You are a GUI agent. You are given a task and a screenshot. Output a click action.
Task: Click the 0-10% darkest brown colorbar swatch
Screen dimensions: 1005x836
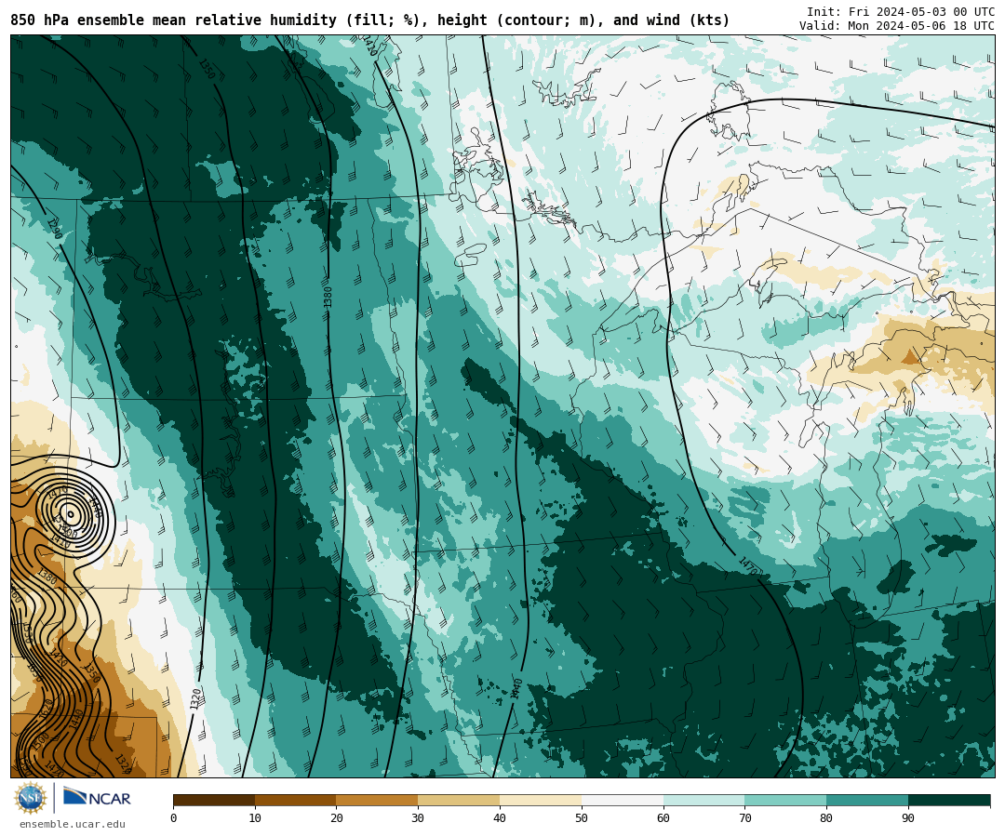[214, 800]
